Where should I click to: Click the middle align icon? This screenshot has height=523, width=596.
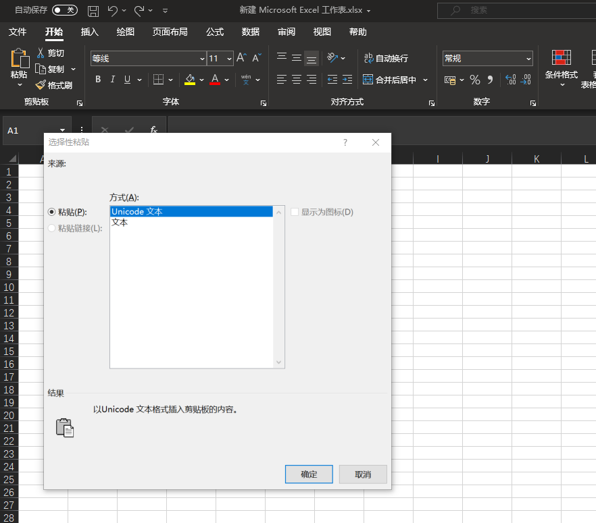point(297,57)
